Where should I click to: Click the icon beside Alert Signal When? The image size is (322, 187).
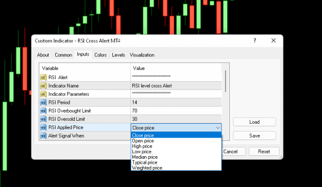pyautogui.click(x=43, y=136)
